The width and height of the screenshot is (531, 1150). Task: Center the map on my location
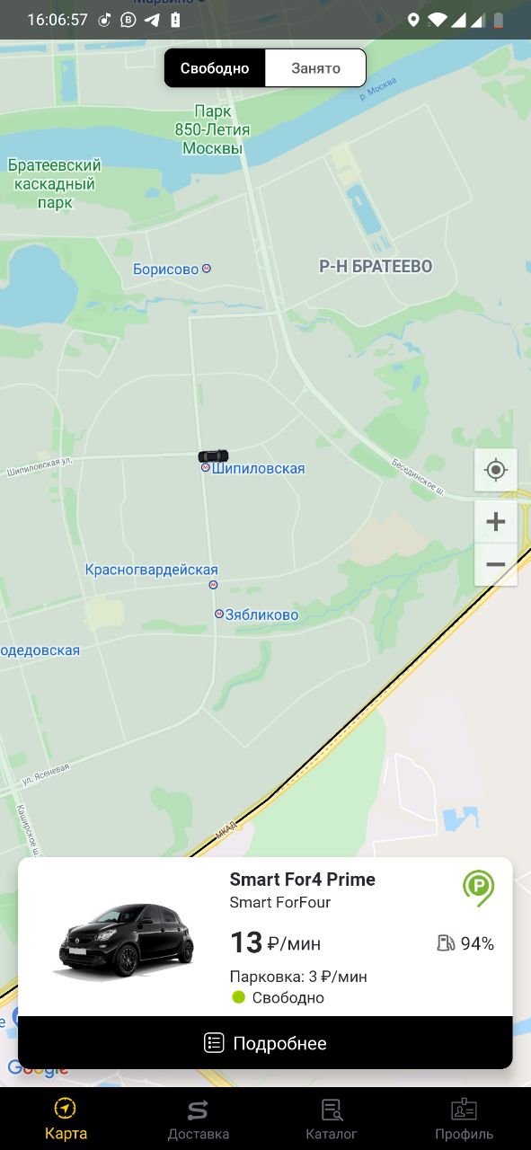[x=496, y=470]
